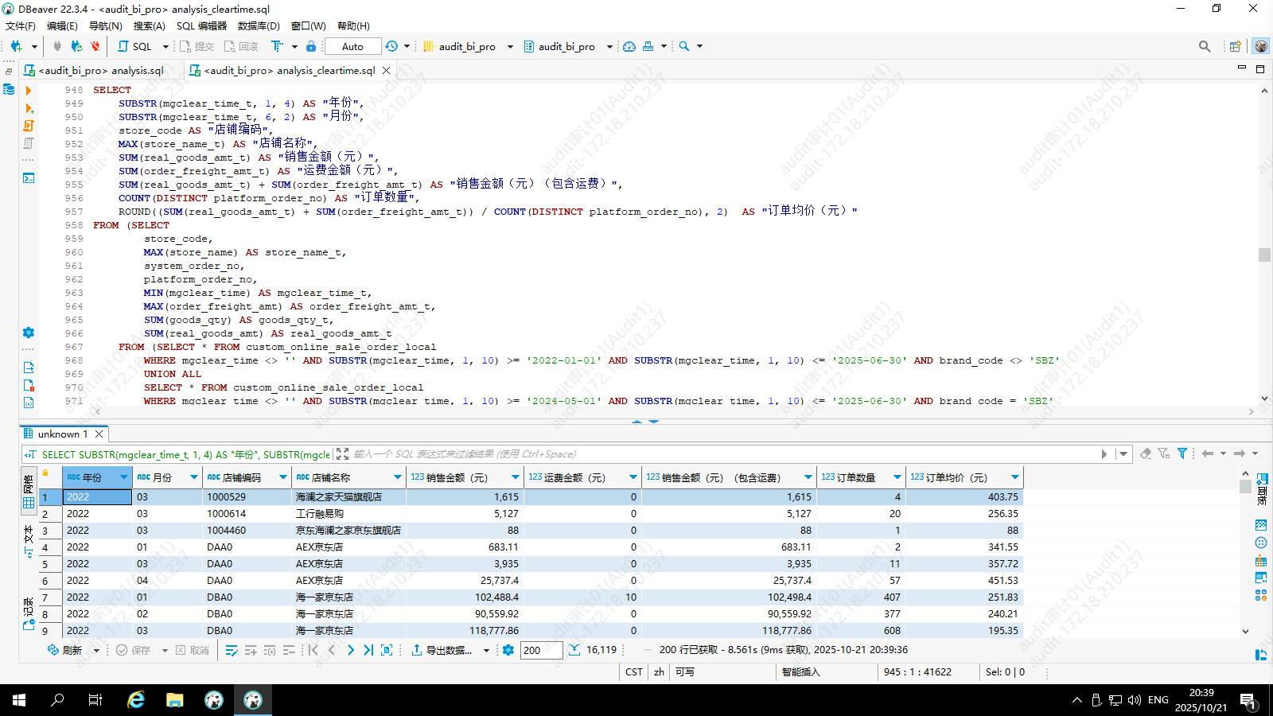Click the 导出数据 export data button
Image resolution: width=1273 pixels, height=716 pixels.
click(442, 650)
